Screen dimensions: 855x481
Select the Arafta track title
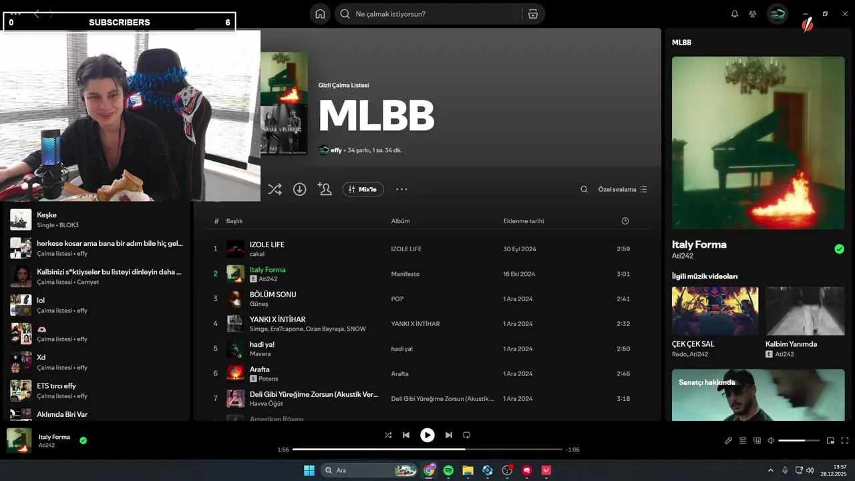pyautogui.click(x=260, y=369)
